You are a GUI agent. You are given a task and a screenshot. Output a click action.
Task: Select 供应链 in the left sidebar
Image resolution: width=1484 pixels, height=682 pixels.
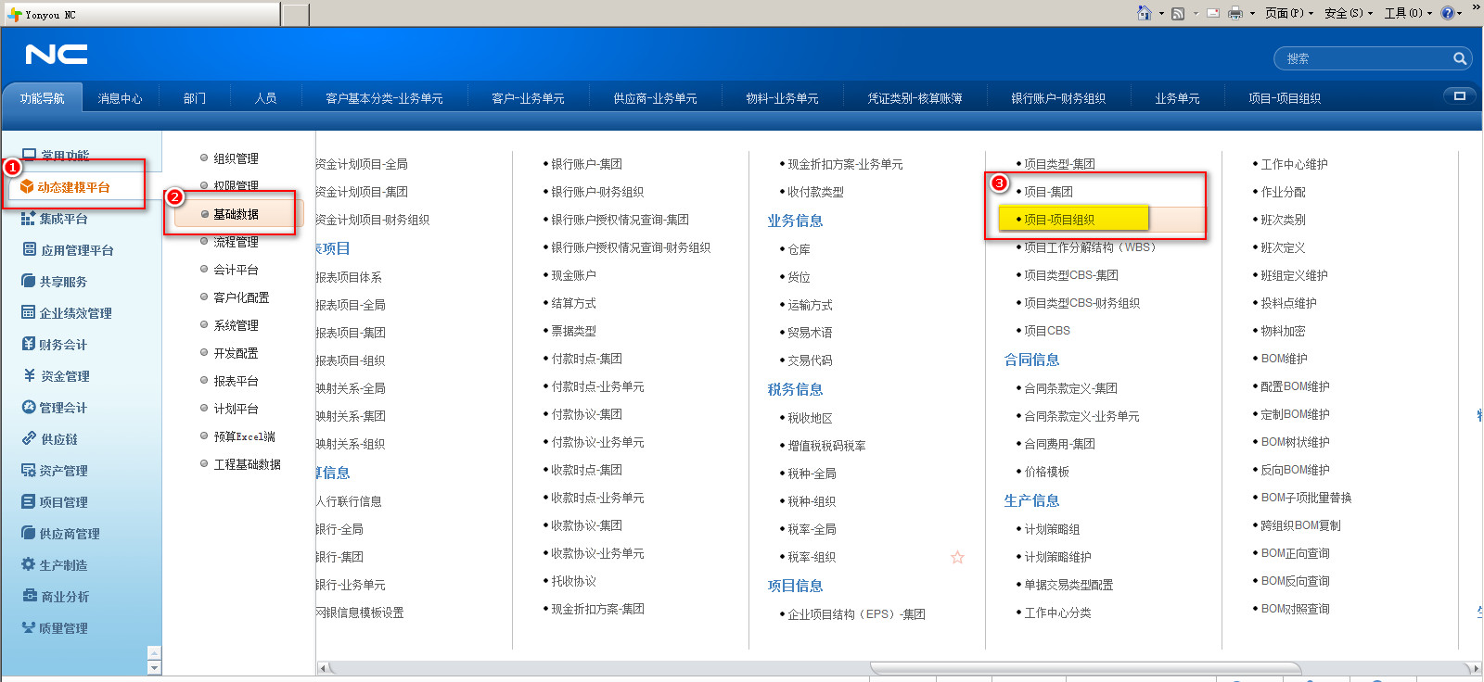coord(58,439)
